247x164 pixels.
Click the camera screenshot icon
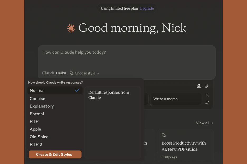pos(199,86)
